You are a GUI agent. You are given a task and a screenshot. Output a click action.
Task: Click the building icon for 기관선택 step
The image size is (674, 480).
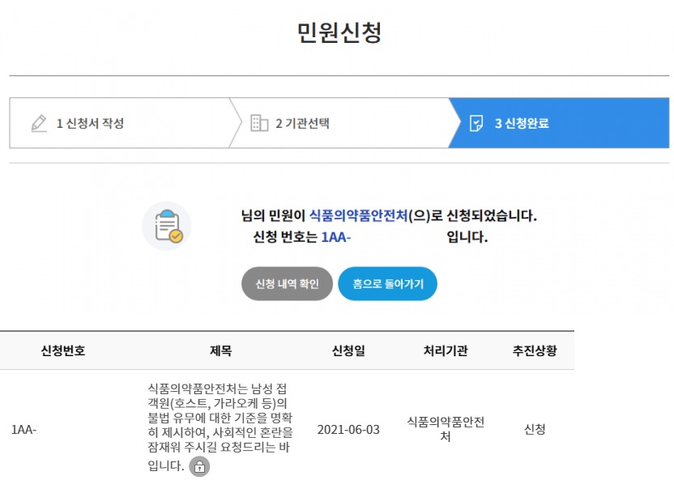[x=259, y=124]
